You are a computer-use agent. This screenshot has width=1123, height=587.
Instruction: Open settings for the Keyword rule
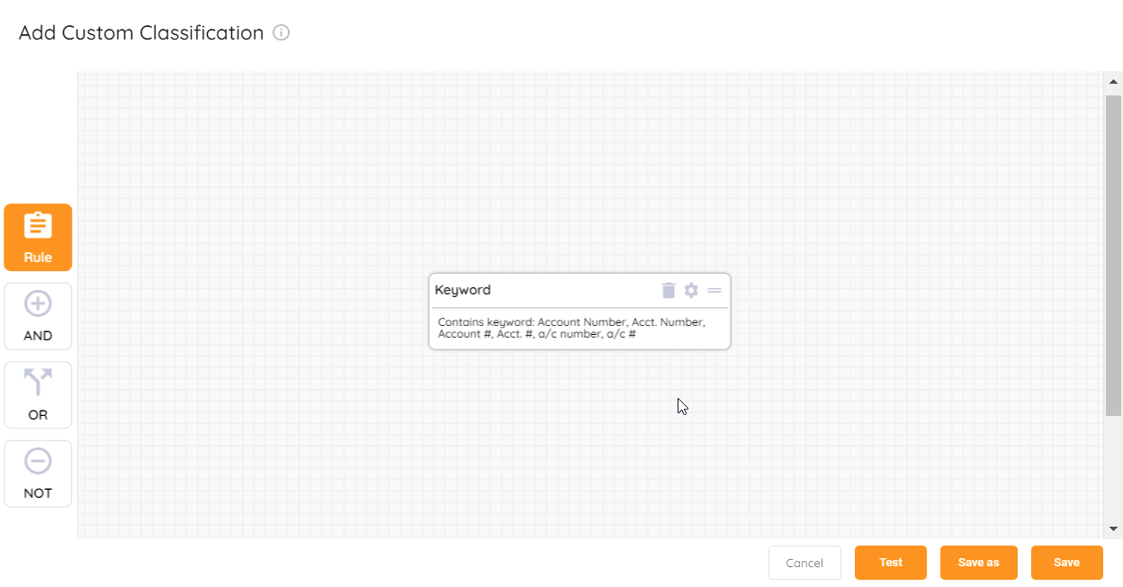(690, 290)
